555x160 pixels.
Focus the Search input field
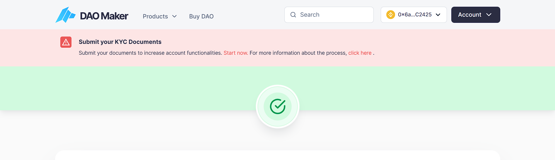[334, 15]
